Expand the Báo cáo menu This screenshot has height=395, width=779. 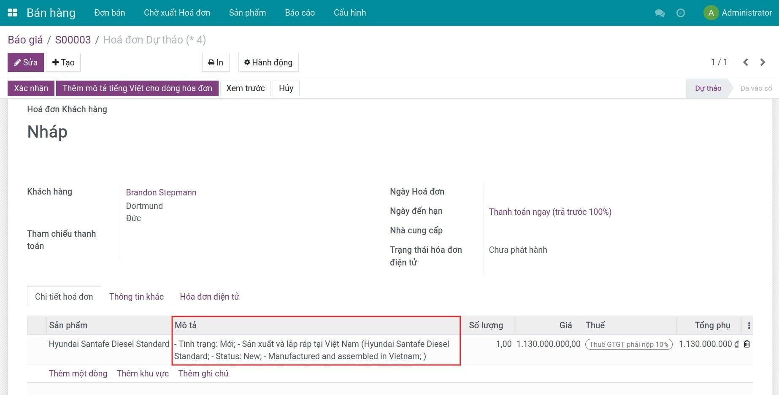tap(300, 13)
